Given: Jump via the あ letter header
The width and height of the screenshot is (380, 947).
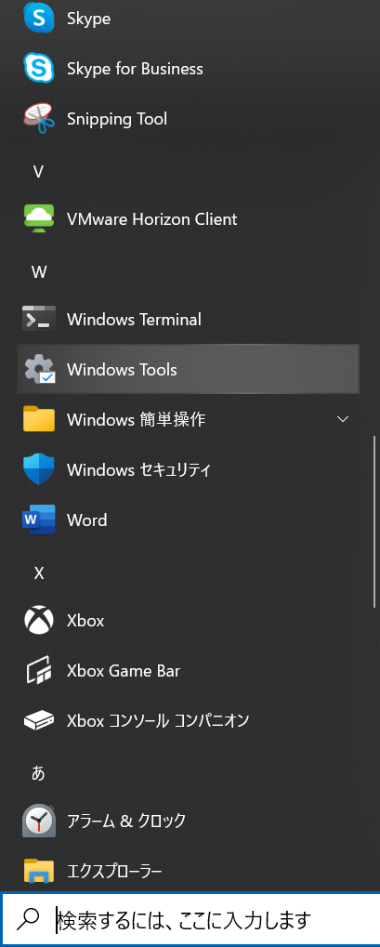Looking at the screenshot, I should pos(38,773).
